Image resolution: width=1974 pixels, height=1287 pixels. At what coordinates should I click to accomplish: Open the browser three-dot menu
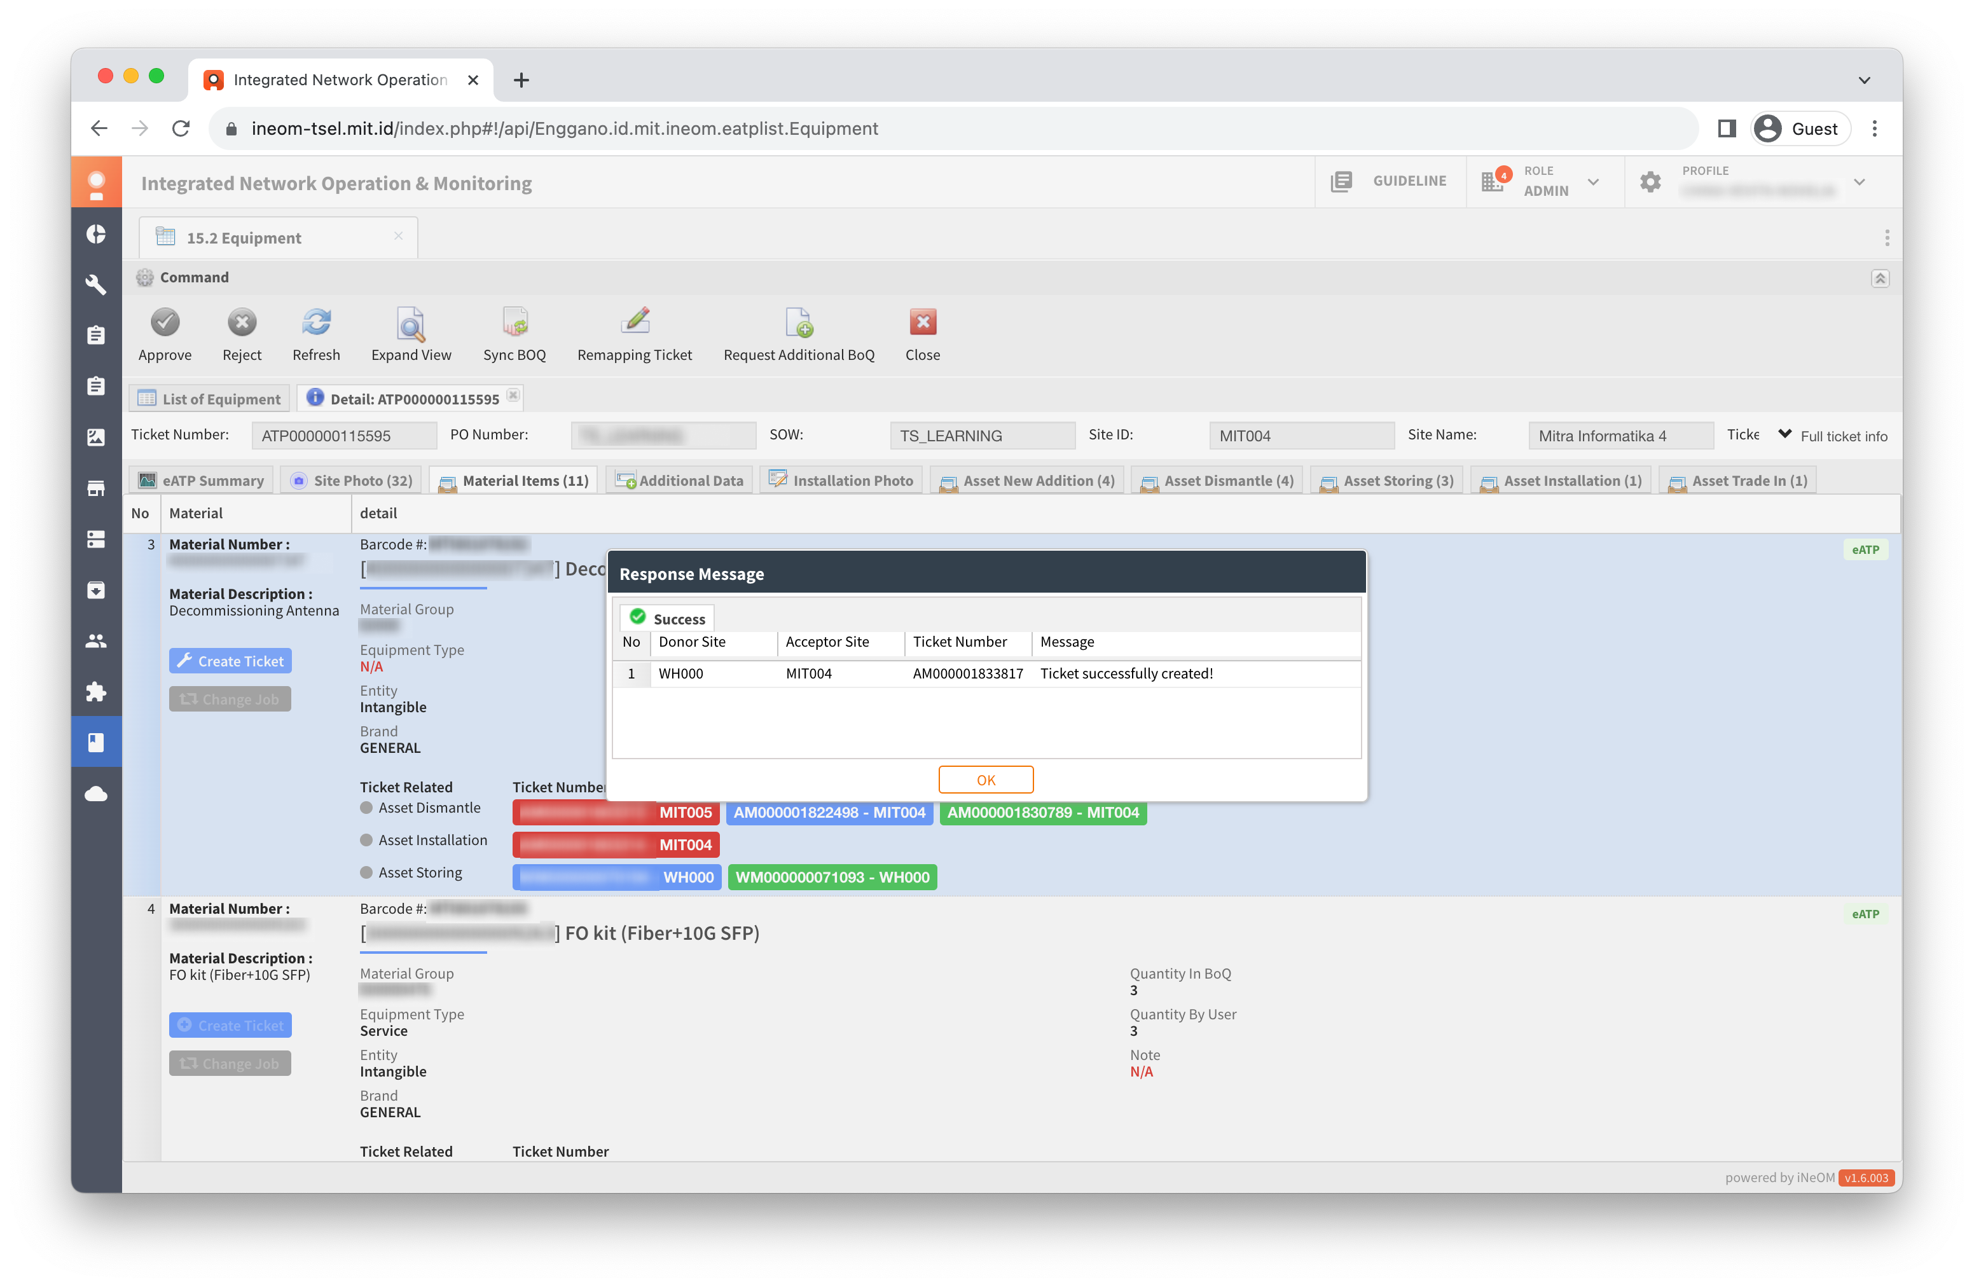pos(1874,128)
